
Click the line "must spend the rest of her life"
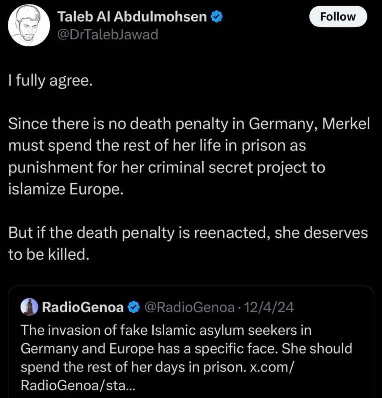pyautogui.click(x=157, y=146)
